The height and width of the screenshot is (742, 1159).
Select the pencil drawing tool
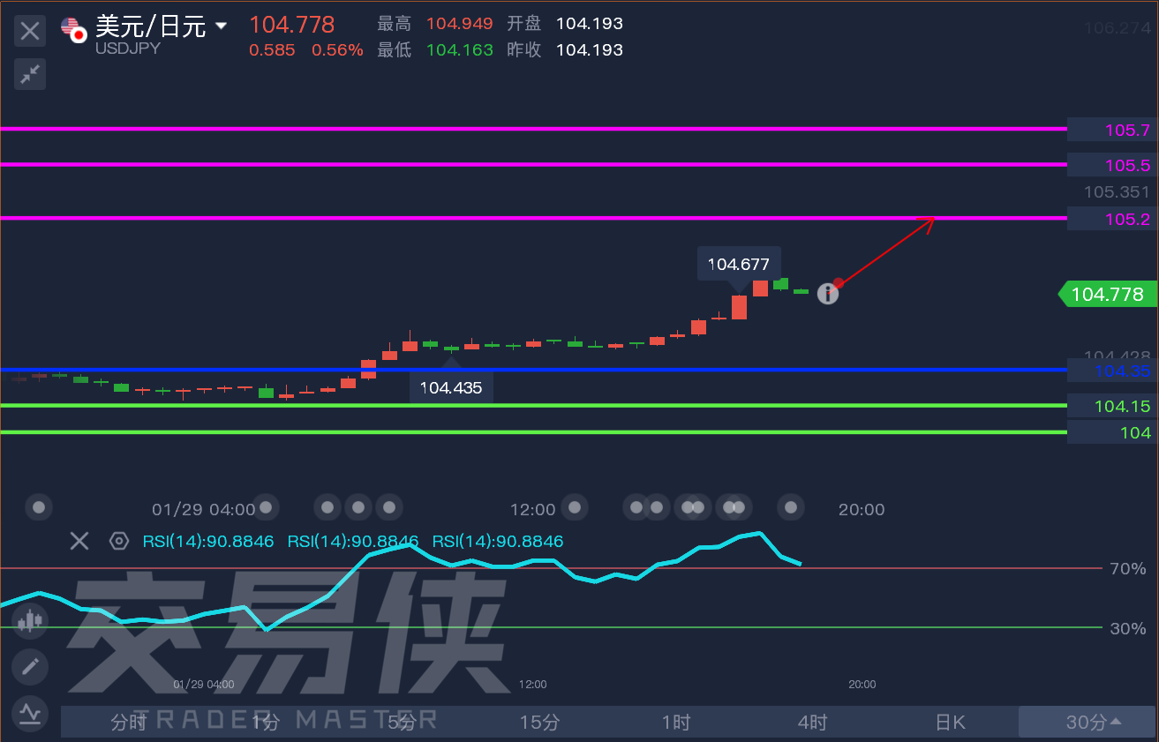click(30, 666)
